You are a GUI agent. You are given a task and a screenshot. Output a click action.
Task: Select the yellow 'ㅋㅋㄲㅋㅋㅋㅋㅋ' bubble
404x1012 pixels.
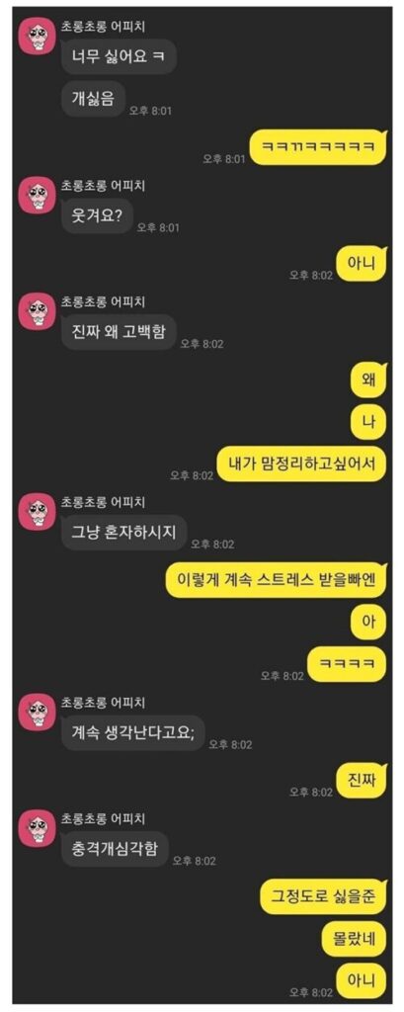317,148
